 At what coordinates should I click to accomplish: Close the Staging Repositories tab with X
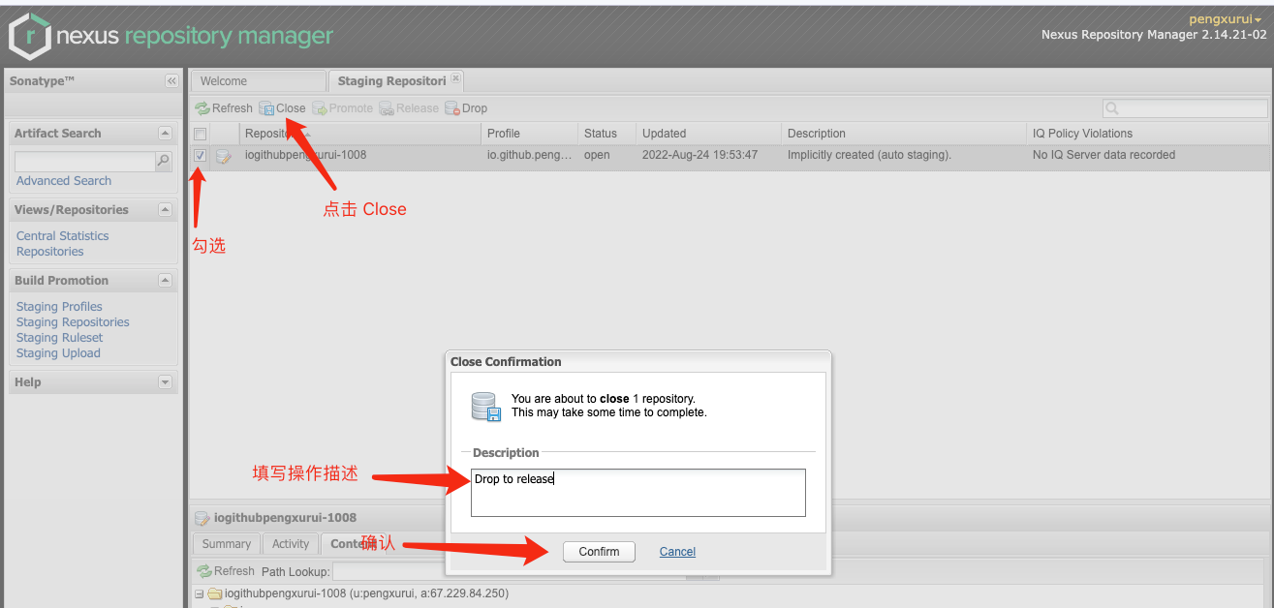tap(455, 79)
